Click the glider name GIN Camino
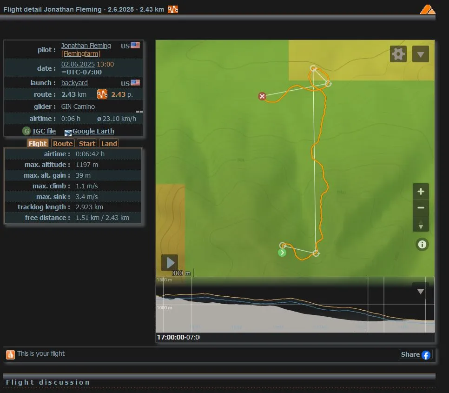The height and width of the screenshot is (393, 449). tap(78, 107)
